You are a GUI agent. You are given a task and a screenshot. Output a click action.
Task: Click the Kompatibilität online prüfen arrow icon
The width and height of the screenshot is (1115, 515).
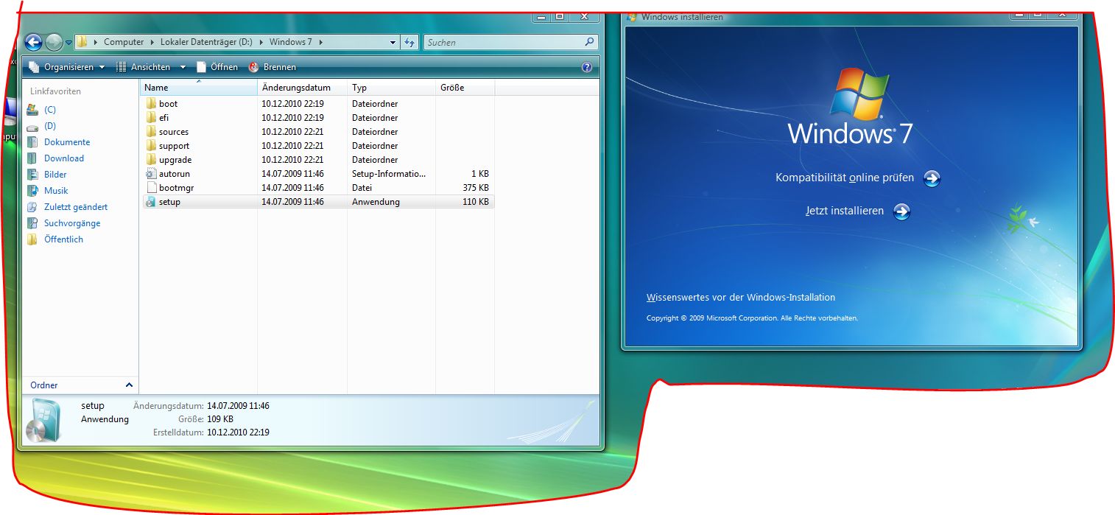[x=932, y=178]
